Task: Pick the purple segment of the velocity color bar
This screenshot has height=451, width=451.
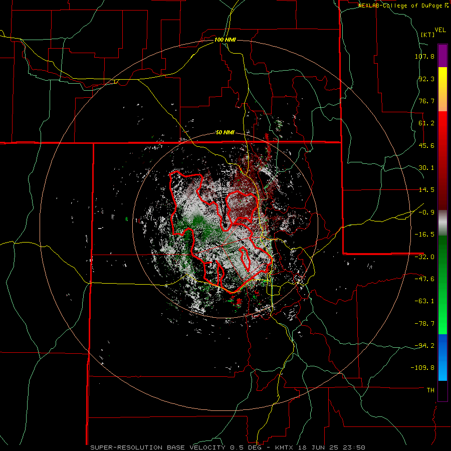Action: [442, 56]
